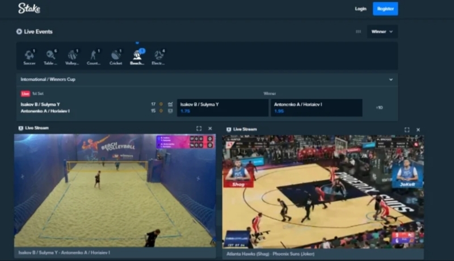
Task: Click the Live Events play icon
Action: tap(19, 32)
